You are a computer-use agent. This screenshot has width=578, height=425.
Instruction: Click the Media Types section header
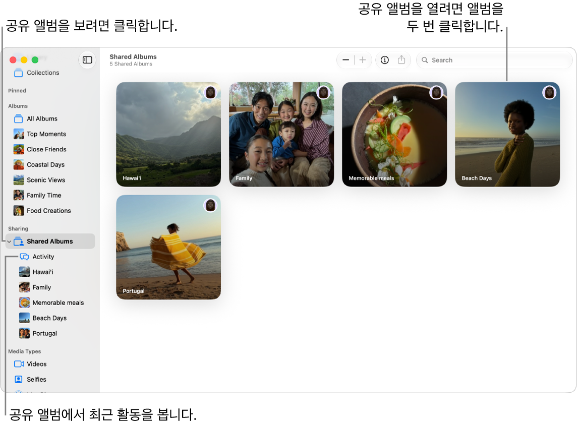[x=24, y=351]
